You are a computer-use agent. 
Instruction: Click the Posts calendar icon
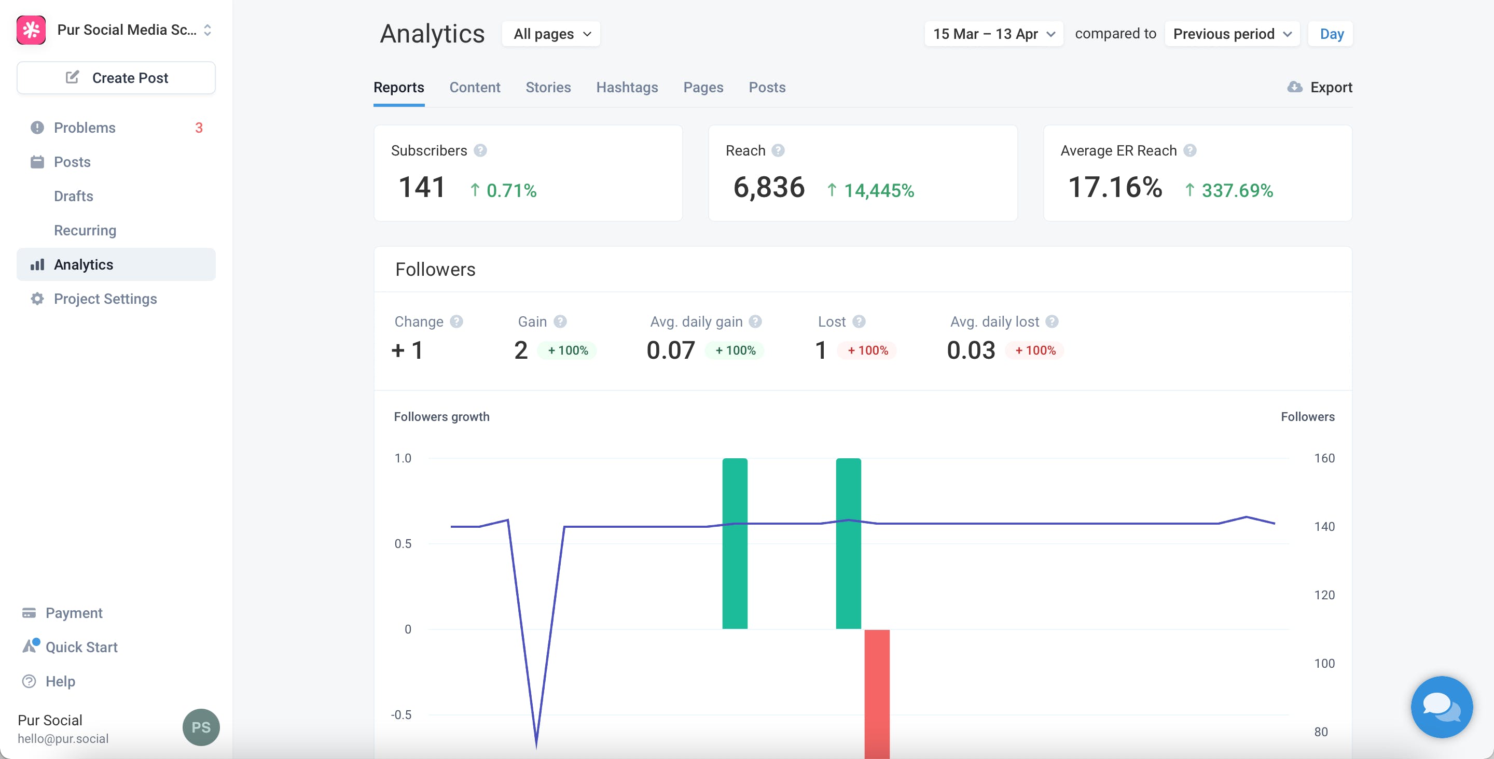[37, 162]
